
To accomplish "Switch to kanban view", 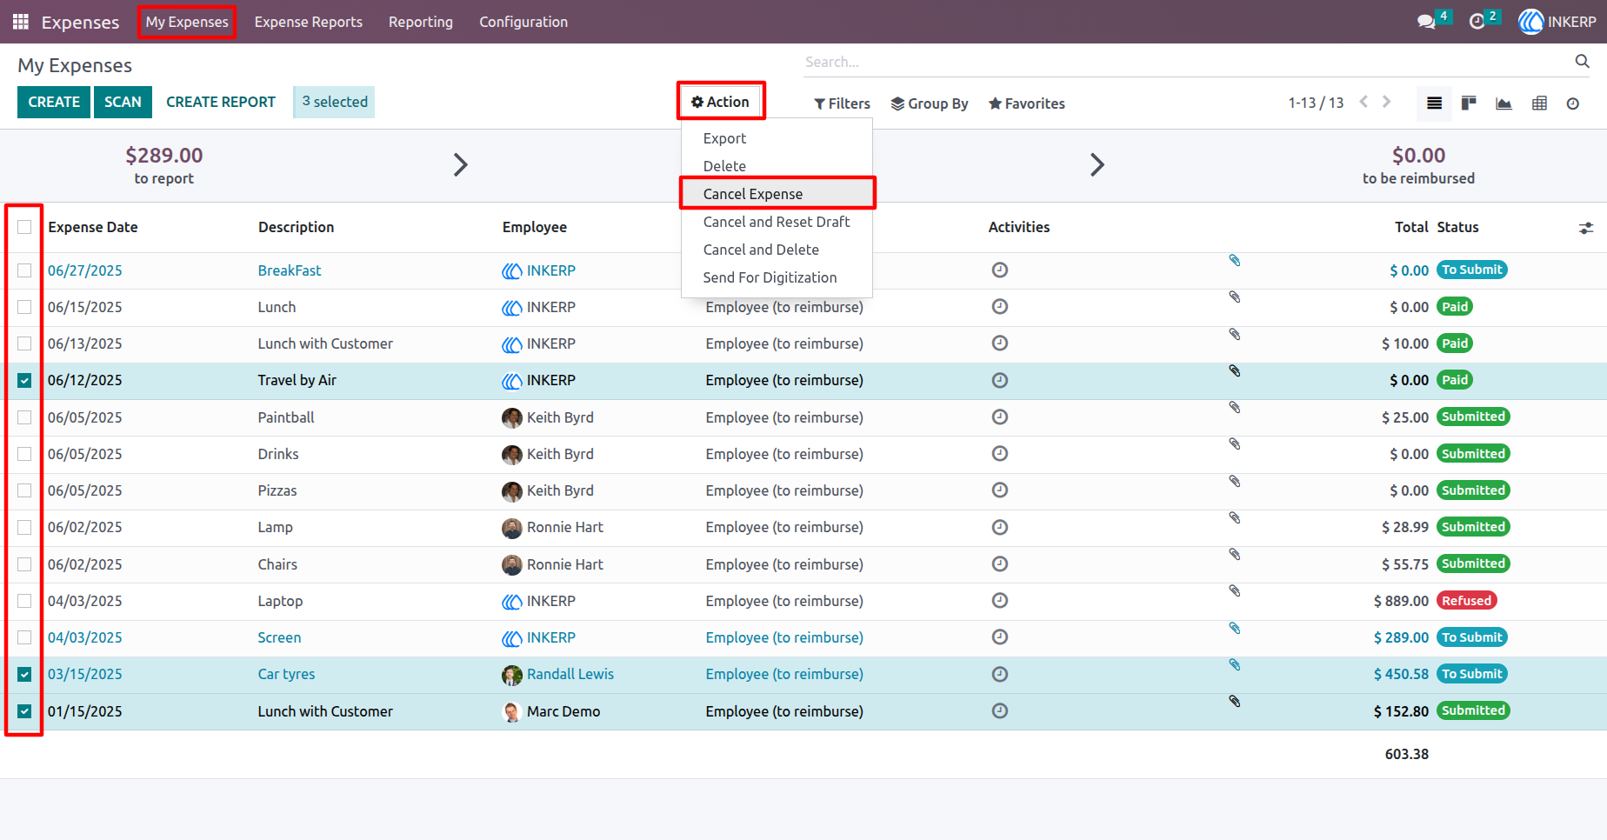I will [x=1469, y=103].
